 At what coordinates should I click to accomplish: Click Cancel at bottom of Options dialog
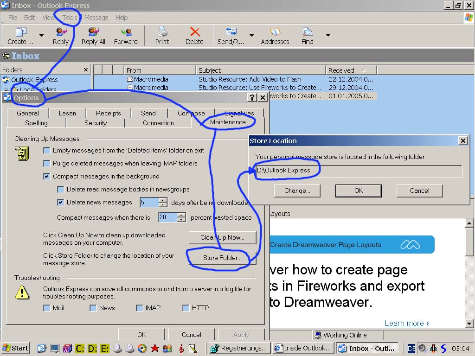(191, 335)
